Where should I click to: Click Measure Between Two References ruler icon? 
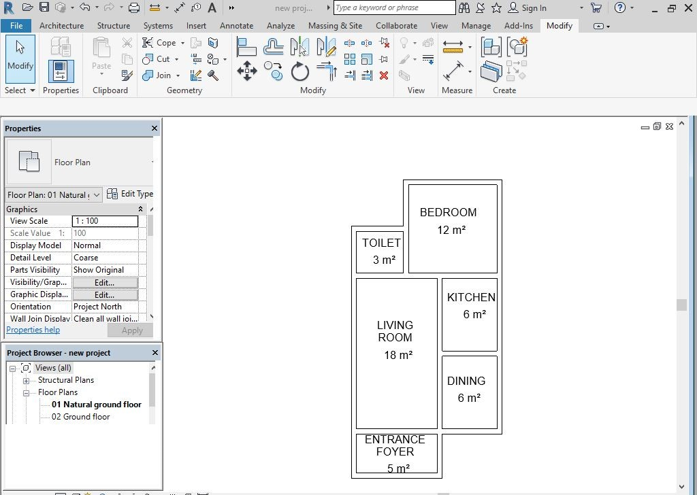pos(453,47)
